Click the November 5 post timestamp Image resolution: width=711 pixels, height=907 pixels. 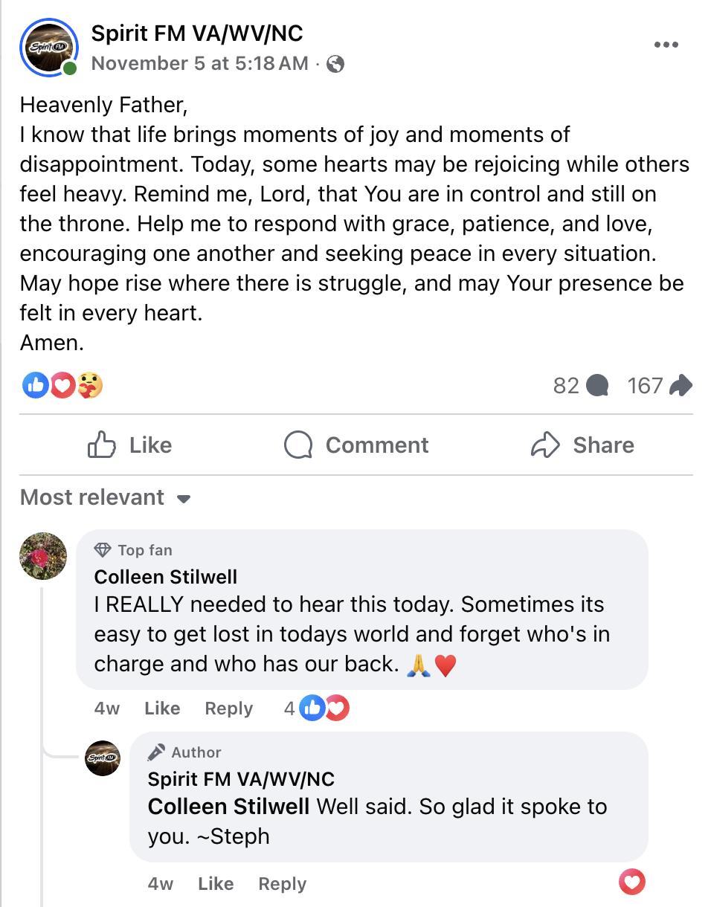click(199, 64)
